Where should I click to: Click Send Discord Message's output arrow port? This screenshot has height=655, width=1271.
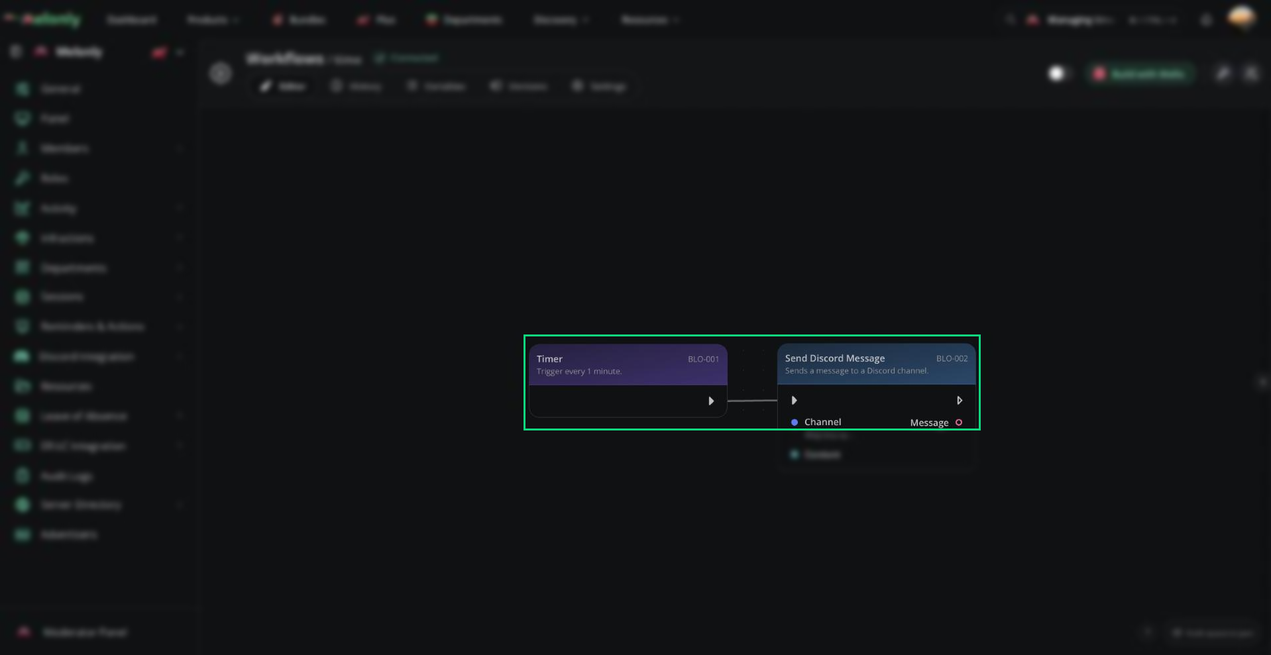click(x=959, y=400)
